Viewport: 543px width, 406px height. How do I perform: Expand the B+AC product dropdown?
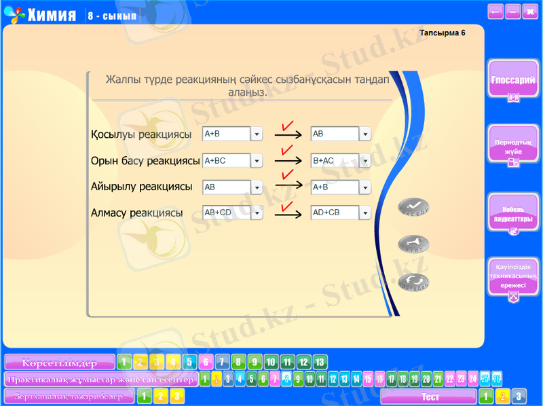[x=365, y=161]
